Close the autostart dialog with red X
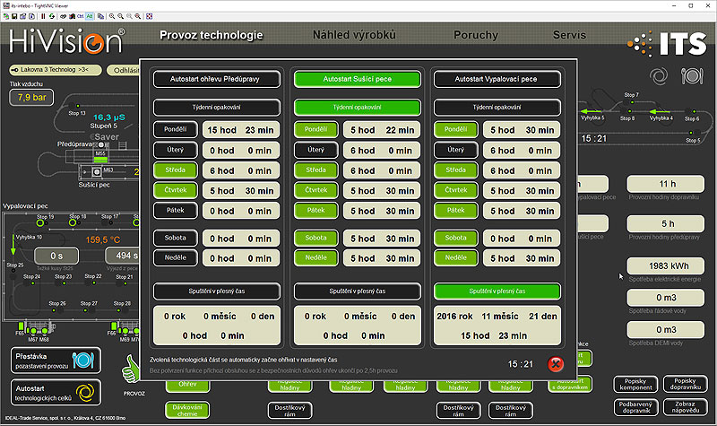Viewport: 717px width, 426px height. tap(556, 364)
